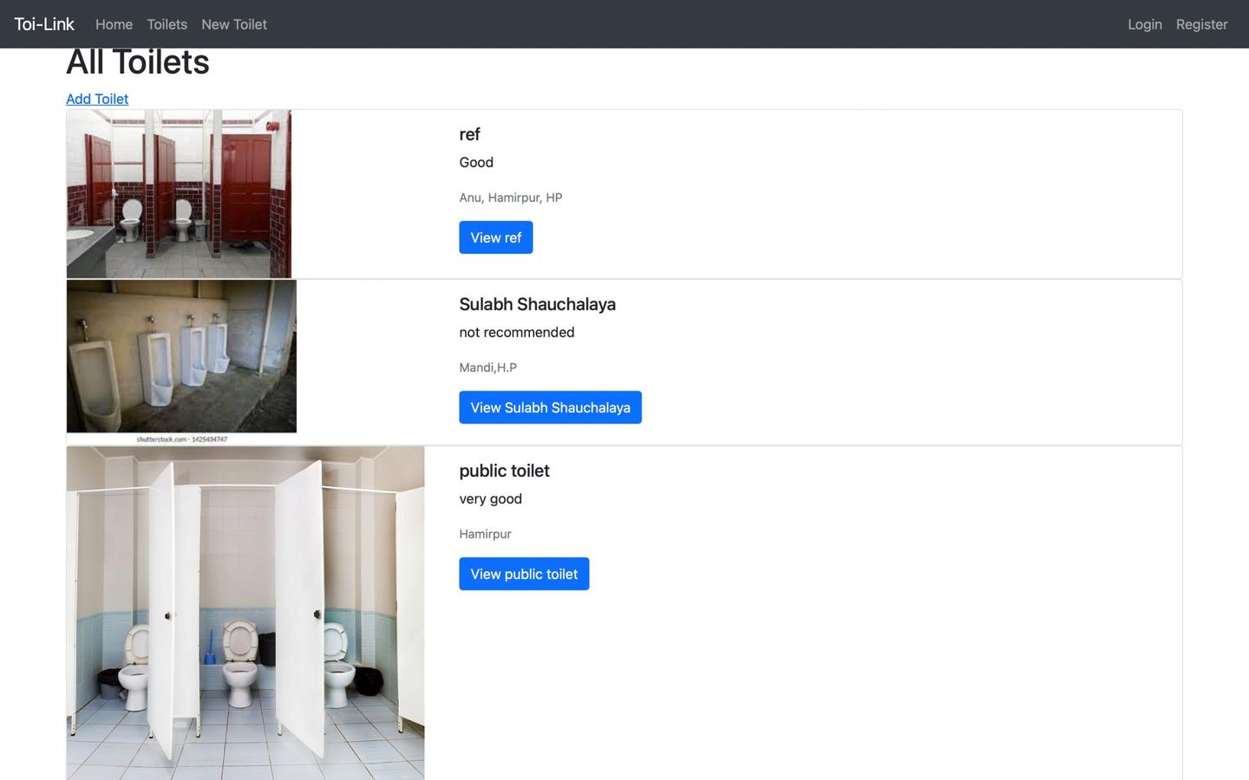Viewport: 1249px width, 780px height.
Task: Click the View ref button
Action: coord(496,237)
